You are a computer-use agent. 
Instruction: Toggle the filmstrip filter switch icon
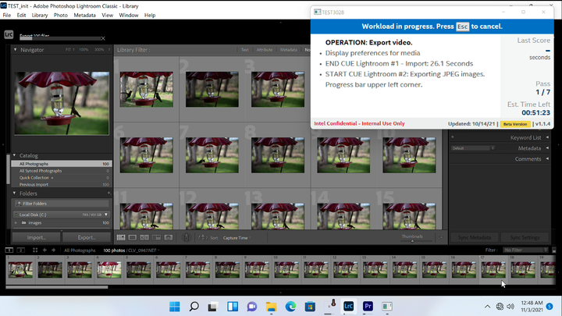pos(553,250)
